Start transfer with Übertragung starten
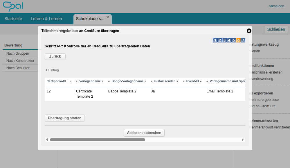 point(64,118)
